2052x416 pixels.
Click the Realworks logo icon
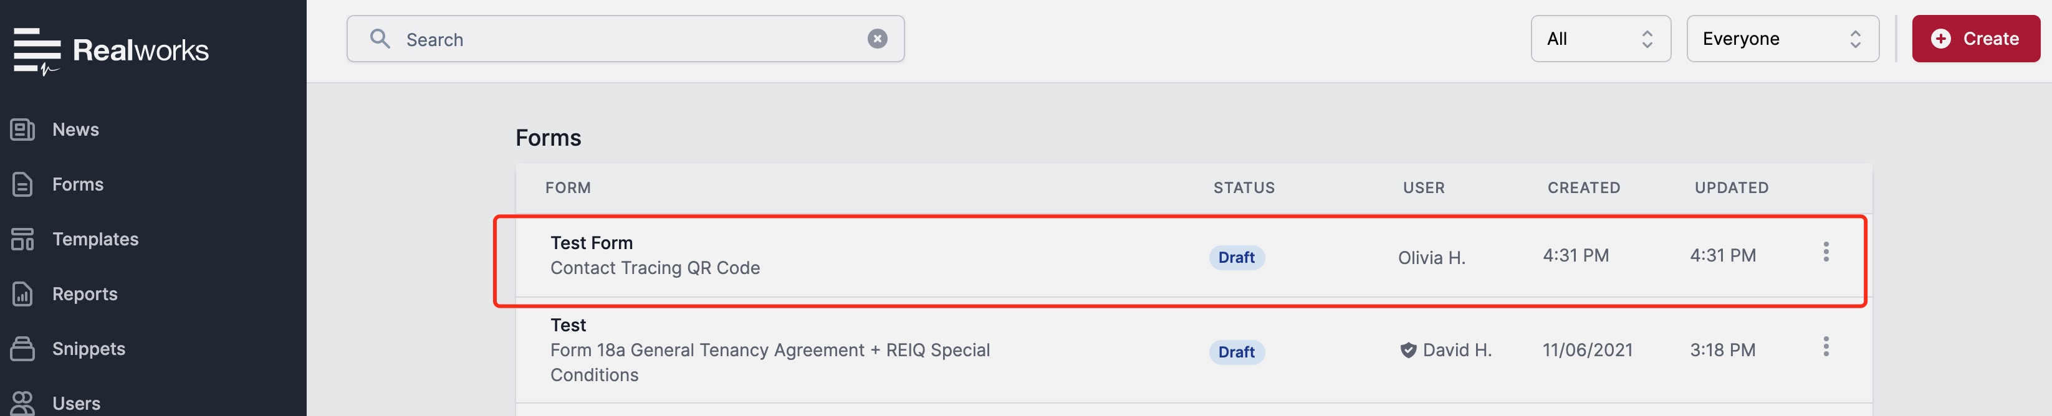click(x=37, y=52)
